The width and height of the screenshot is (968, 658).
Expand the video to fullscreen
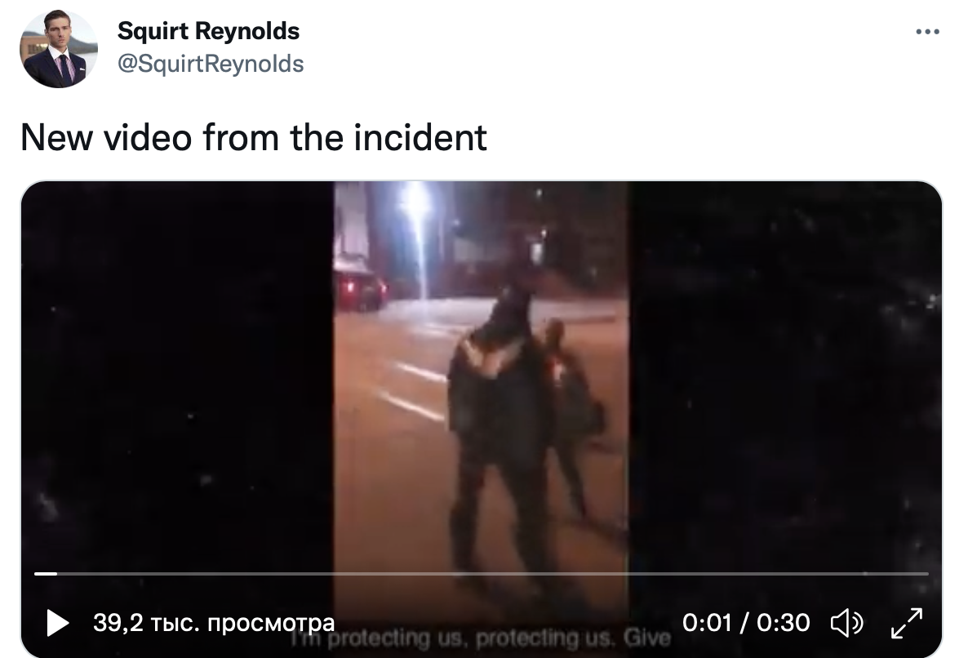[x=907, y=623]
